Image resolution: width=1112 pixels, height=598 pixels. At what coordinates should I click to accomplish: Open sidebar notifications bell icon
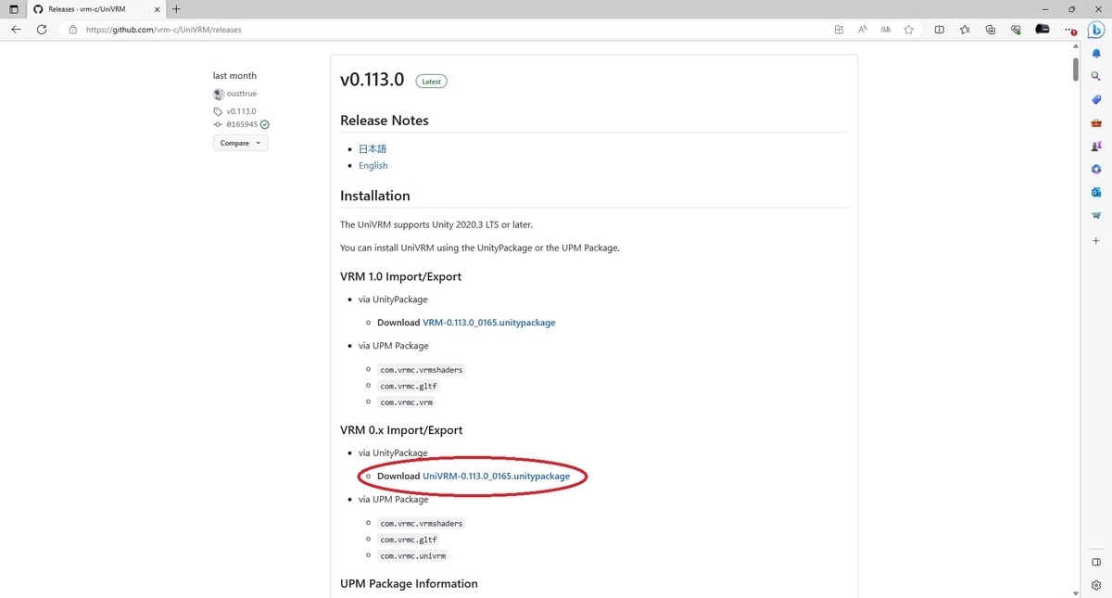1096,54
